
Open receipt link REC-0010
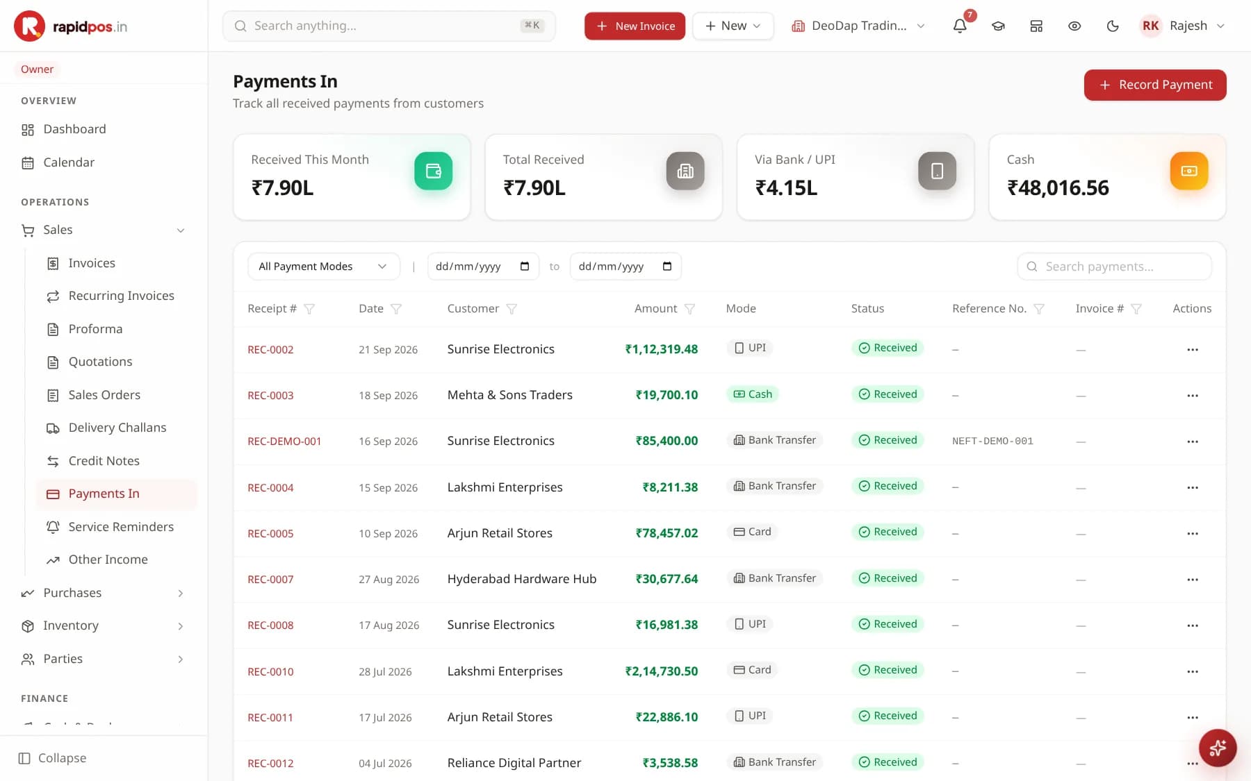[270, 672]
